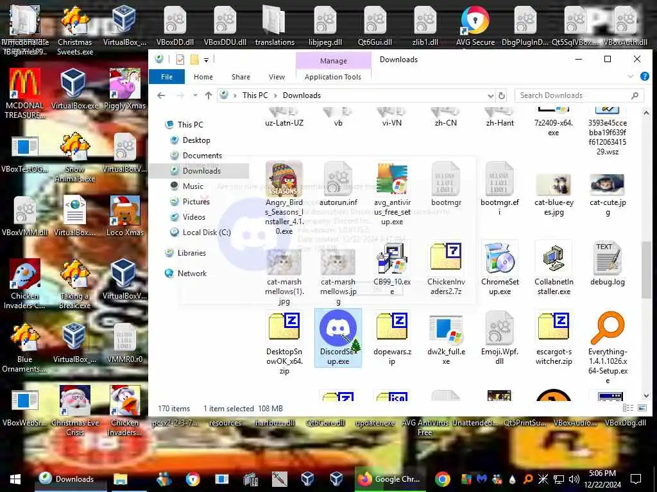Viewport: 657px width, 492px height.
Task: Click the Search Downloads field
Action: tap(579, 95)
